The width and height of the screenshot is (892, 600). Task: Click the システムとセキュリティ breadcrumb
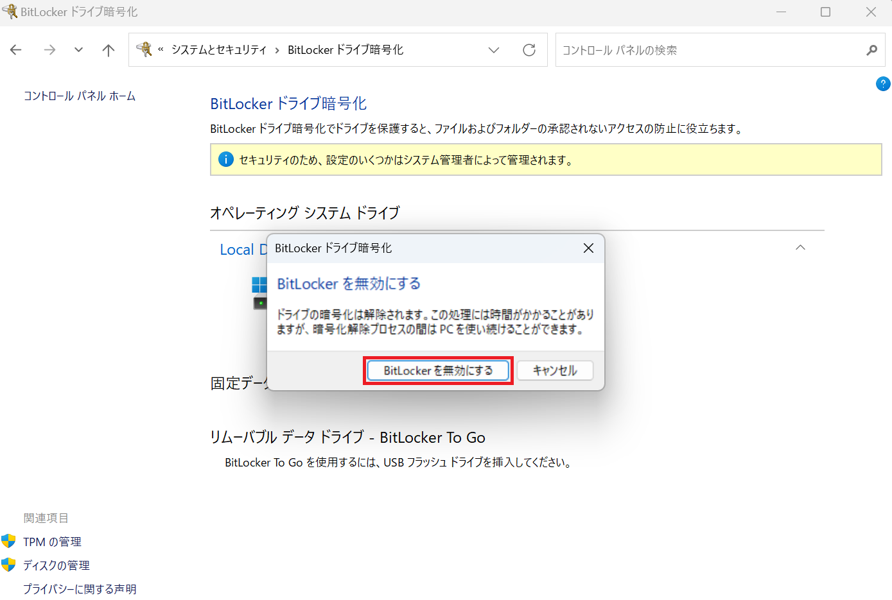pos(219,50)
